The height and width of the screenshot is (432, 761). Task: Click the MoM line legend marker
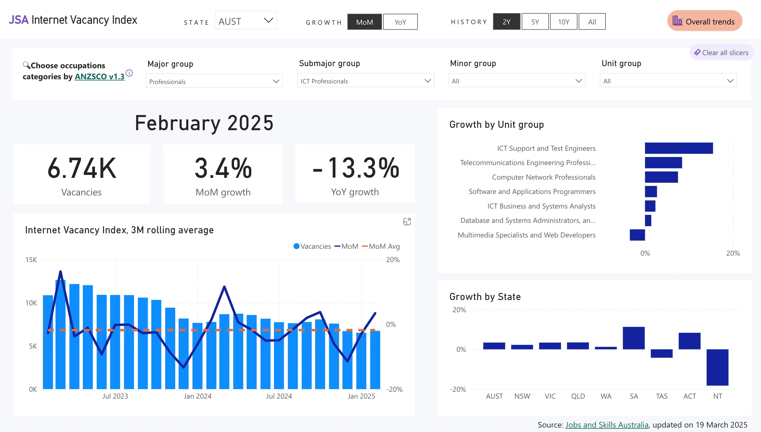337,246
